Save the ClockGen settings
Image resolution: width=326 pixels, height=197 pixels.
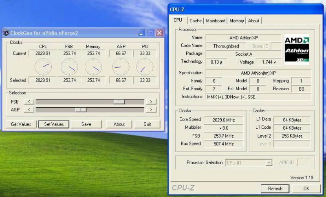click(86, 124)
